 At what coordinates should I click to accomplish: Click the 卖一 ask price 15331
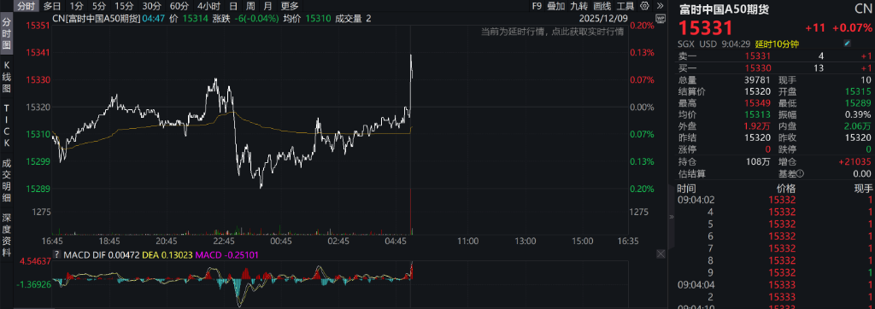point(759,55)
